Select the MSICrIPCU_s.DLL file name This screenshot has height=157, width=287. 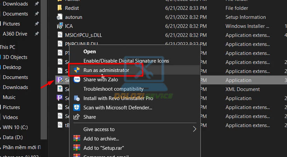pos(83,35)
